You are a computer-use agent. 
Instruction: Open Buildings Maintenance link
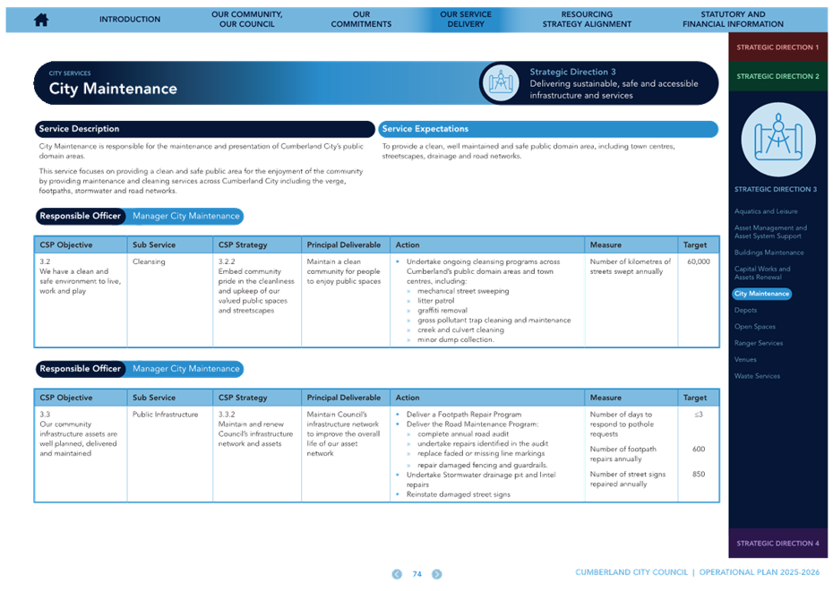tap(769, 253)
